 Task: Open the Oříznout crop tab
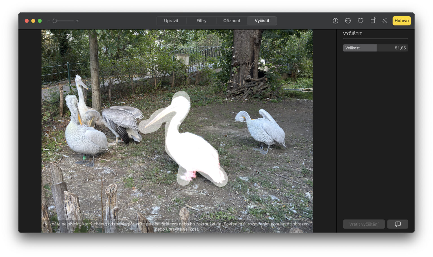(x=231, y=21)
